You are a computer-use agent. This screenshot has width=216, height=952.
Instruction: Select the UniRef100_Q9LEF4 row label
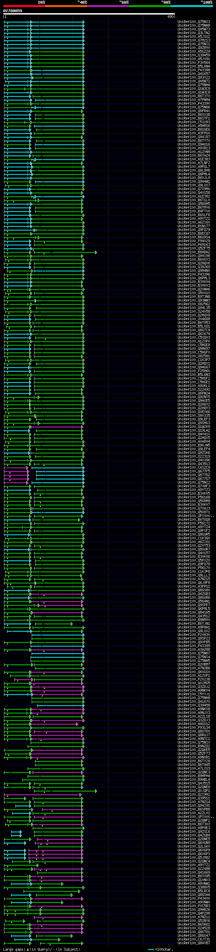click(x=194, y=449)
